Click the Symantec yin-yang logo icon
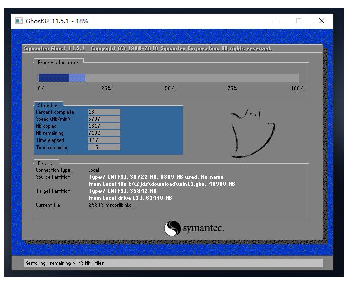This screenshot has height=281, width=347. [x=172, y=228]
